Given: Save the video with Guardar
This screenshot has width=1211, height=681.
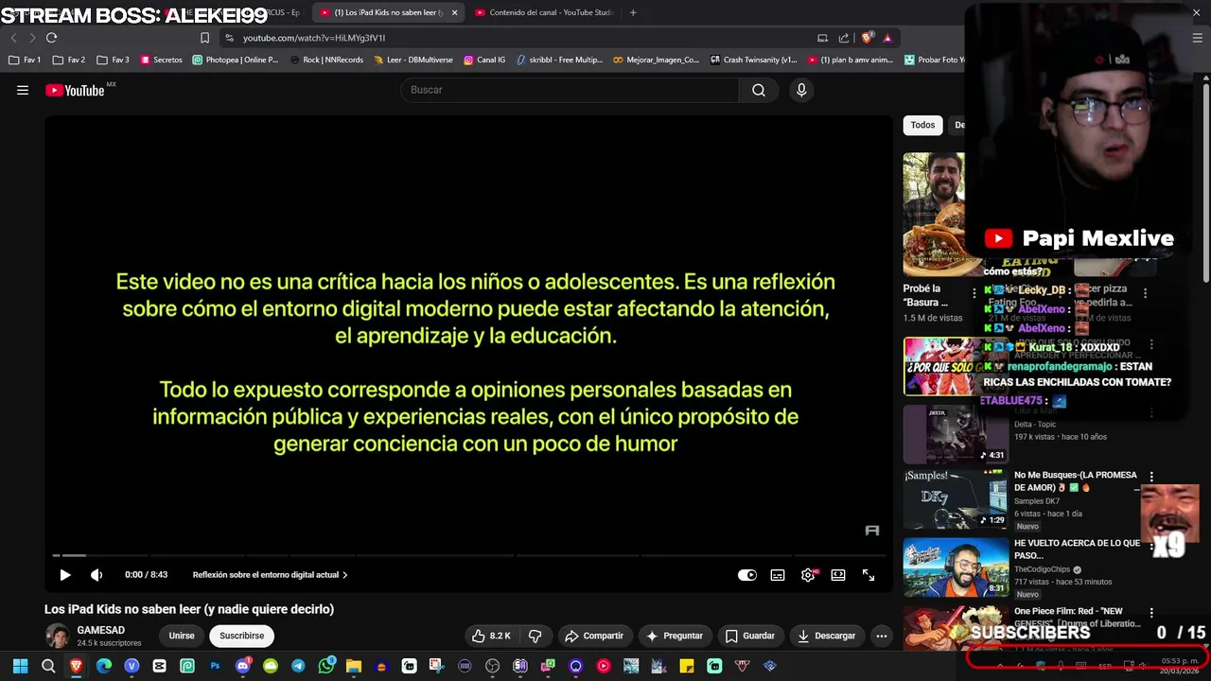Looking at the screenshot, I should (x=750, y=636).
